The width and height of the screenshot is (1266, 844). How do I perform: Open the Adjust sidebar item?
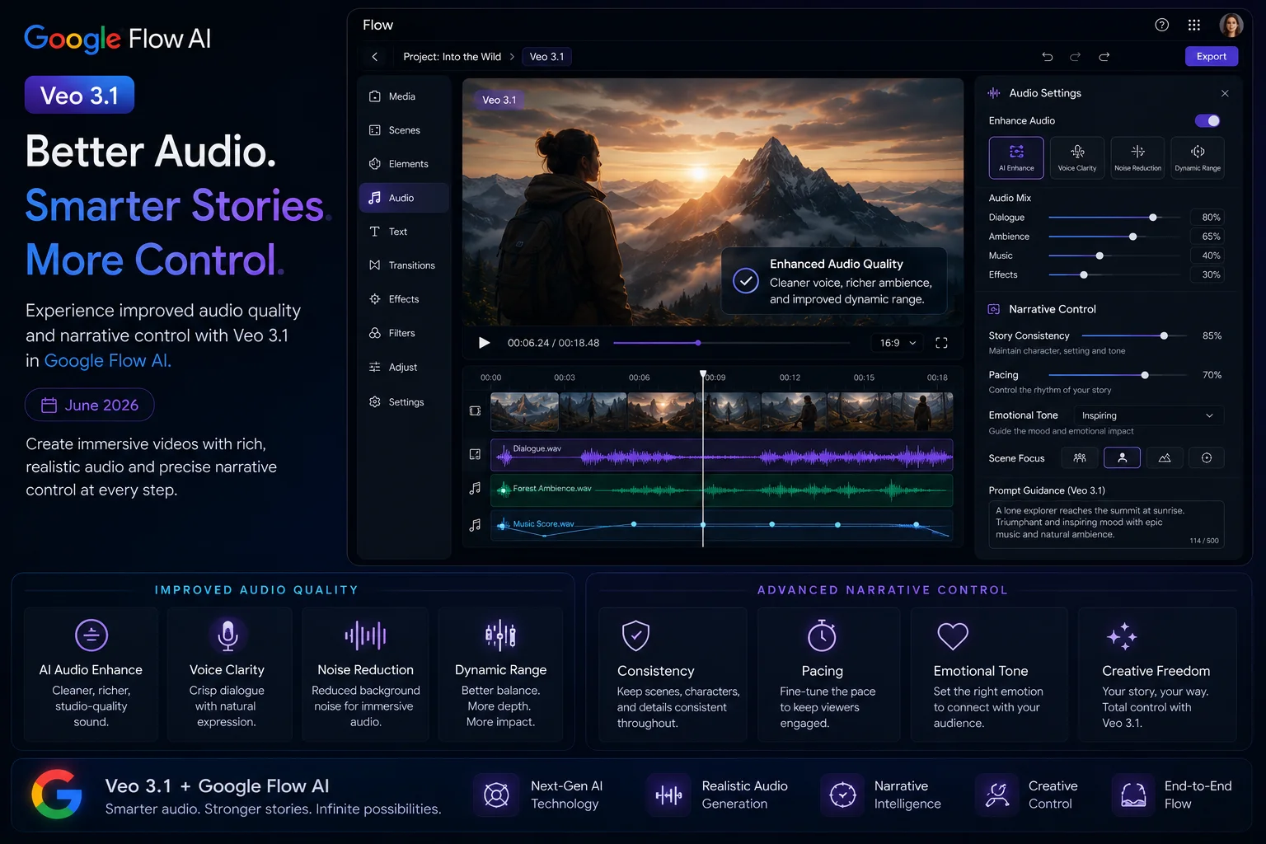coord(404,367)
